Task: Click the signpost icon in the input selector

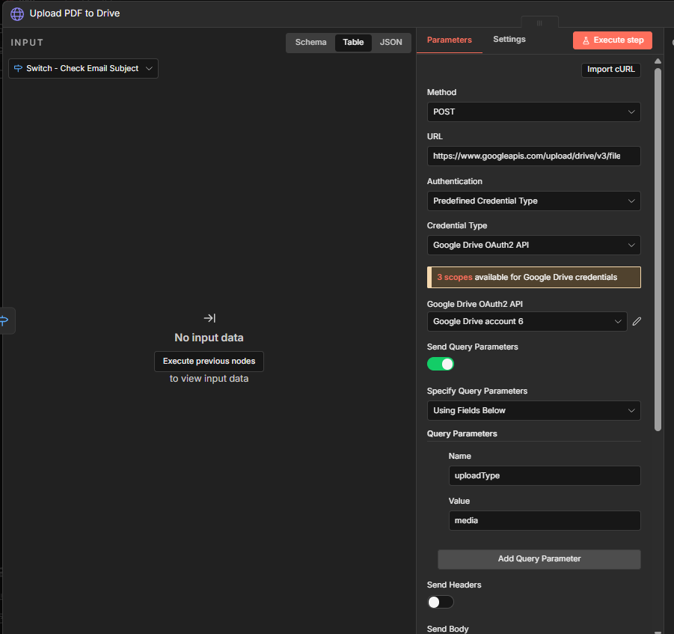Action: coord(19,68)
